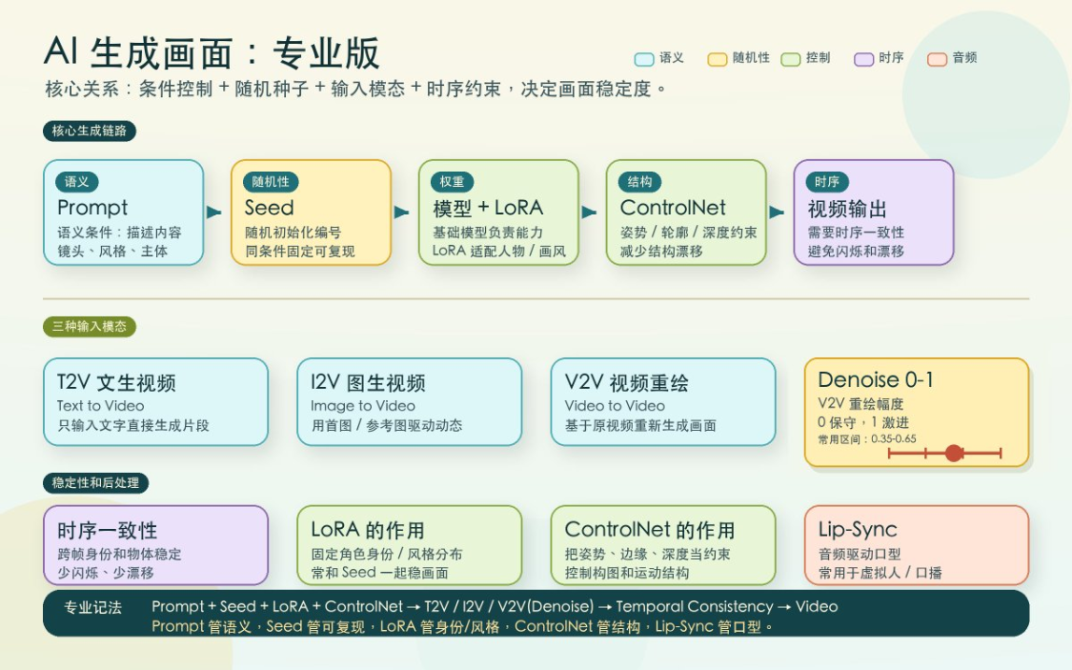Viewport: 1072px width, 670px height.
Task: Click the text 0 保守，1 激进
Action: click(862, 422)
